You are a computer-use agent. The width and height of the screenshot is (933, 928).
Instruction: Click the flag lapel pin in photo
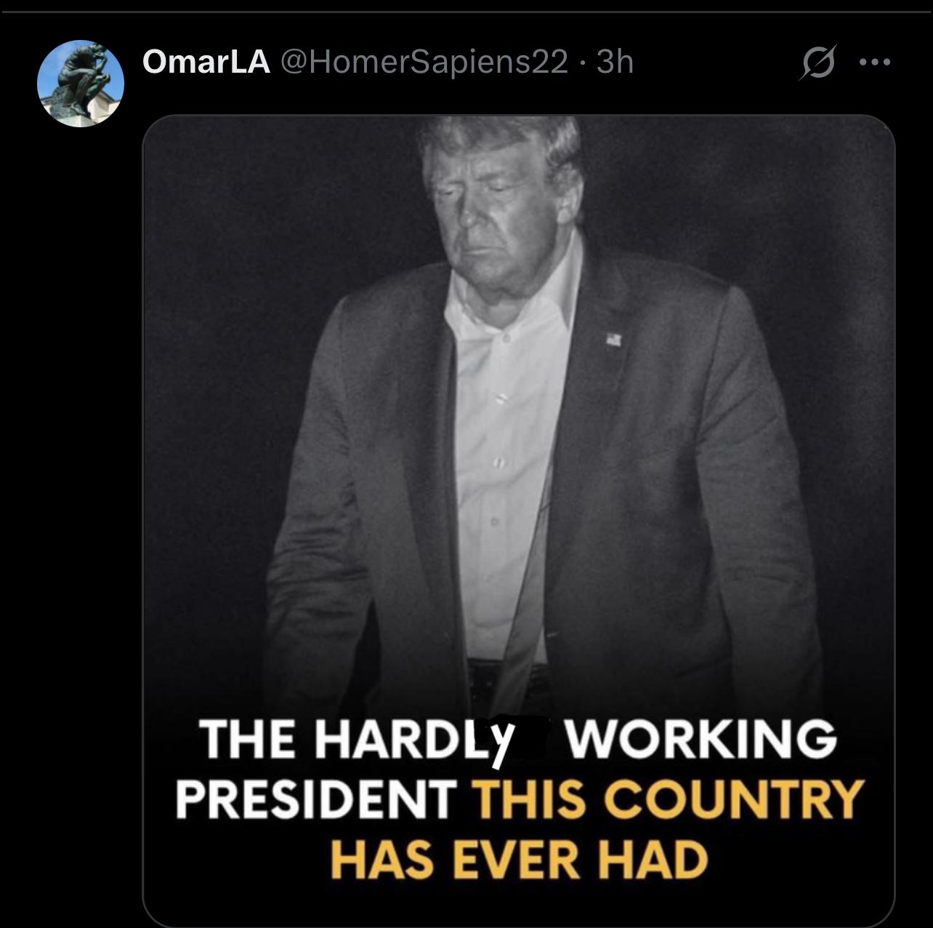(x=614, y=339)
